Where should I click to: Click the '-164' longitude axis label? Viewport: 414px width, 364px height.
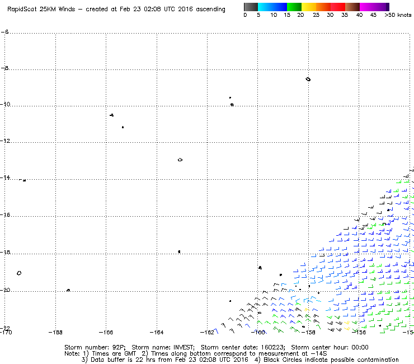[x=157, y=332]
